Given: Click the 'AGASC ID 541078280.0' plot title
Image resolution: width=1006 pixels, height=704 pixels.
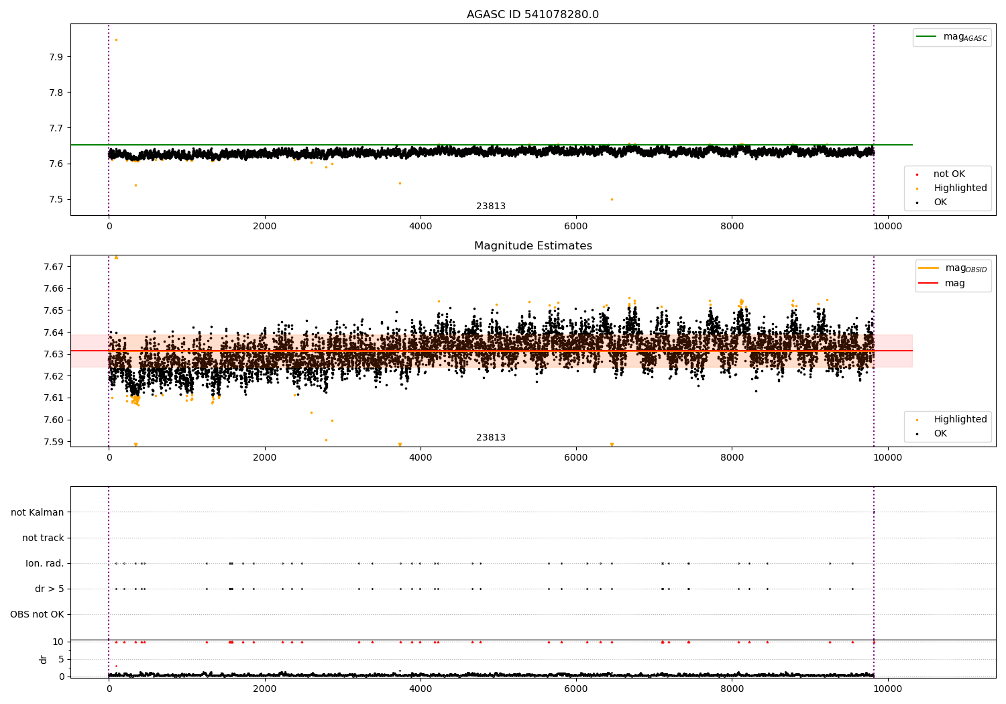Looking at the screenshot, I should coord(533,15).
